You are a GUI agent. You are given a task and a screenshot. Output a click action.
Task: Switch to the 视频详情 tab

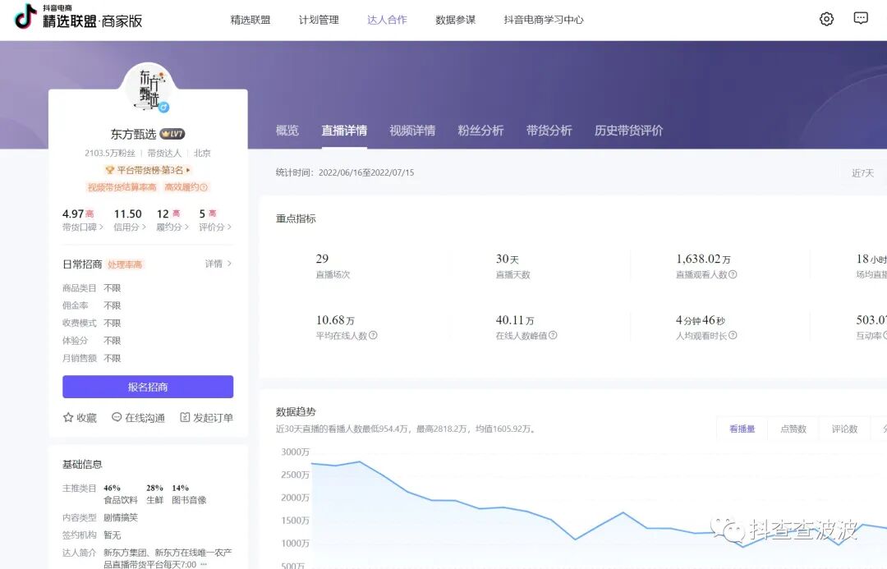click(414, 131)
